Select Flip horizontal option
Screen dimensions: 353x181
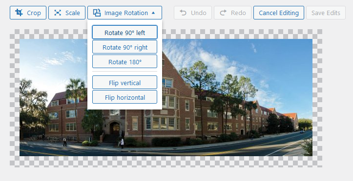click(x=125, y=97)
